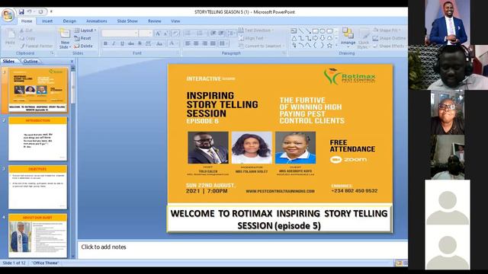Add a New Slide
488x274 pixels.
65,39
